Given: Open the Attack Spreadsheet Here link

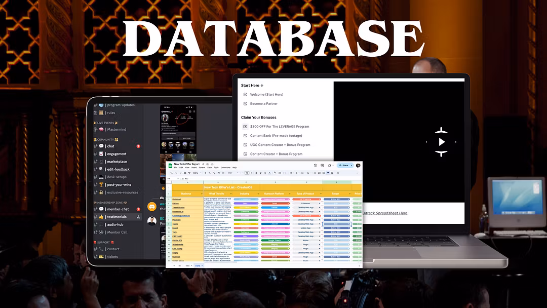Looking at the screenshot, I should (385, 213).
